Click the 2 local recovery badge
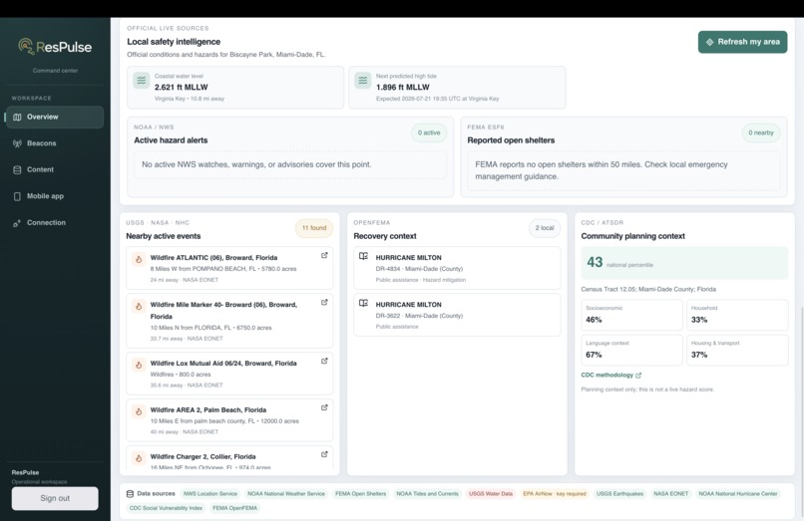 pyautogui.click(x=545, y=228)
